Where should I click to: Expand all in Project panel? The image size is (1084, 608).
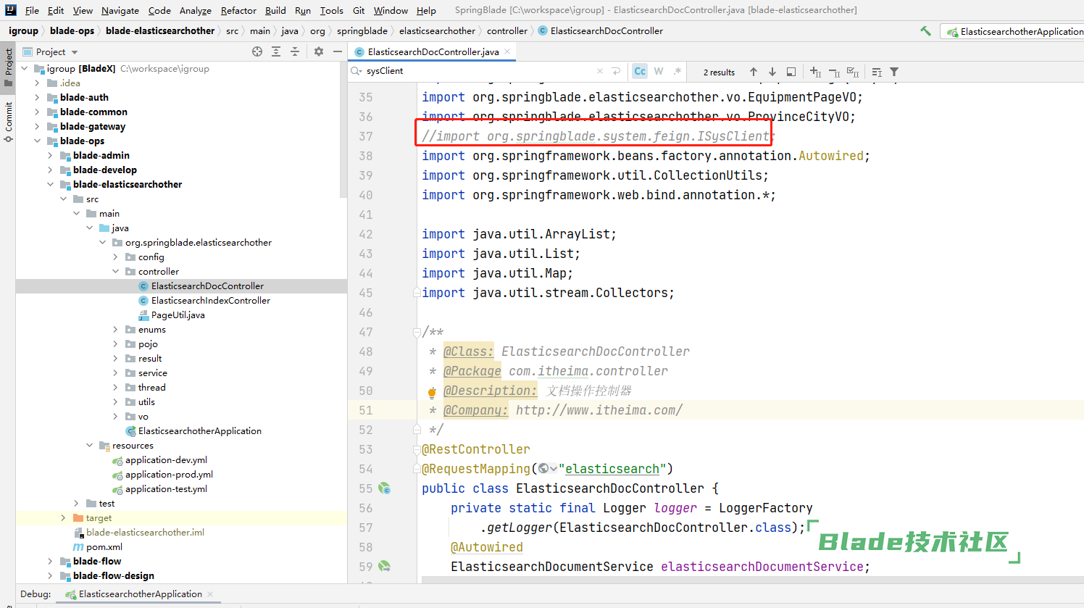pyautogui.click(x=276, y=51)
